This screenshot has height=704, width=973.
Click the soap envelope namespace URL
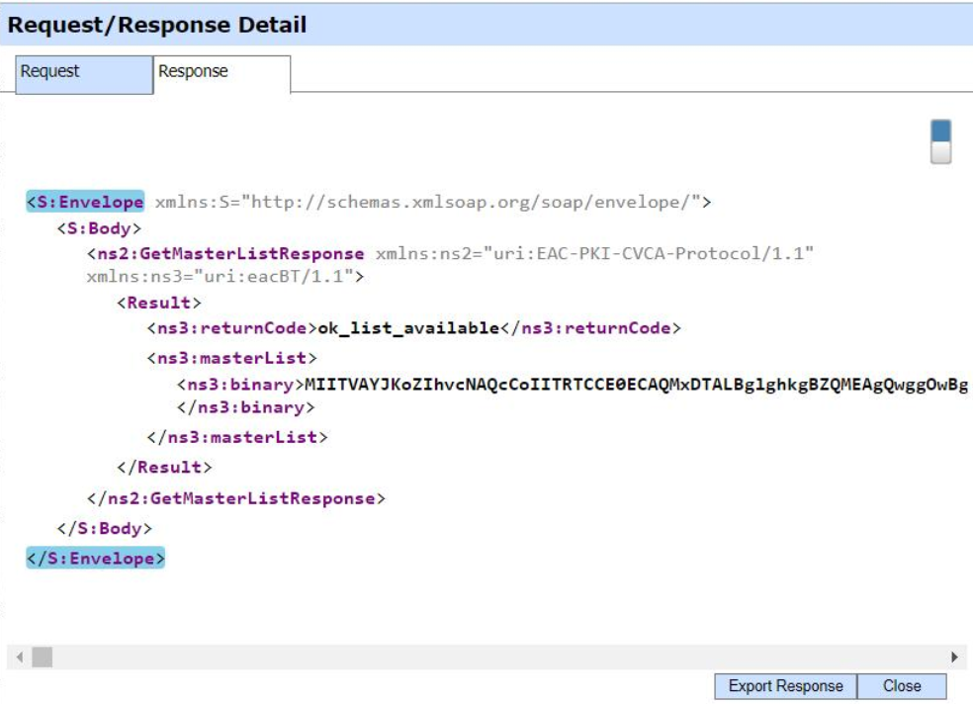[474, 203]
